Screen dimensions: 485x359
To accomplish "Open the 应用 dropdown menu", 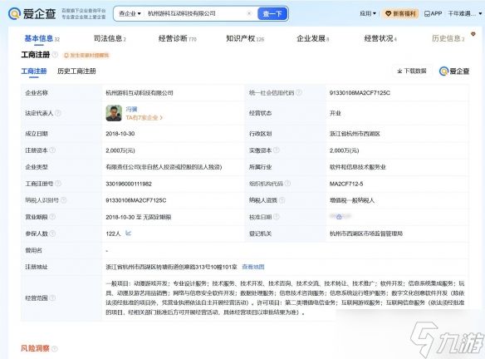I will point(368,13).
